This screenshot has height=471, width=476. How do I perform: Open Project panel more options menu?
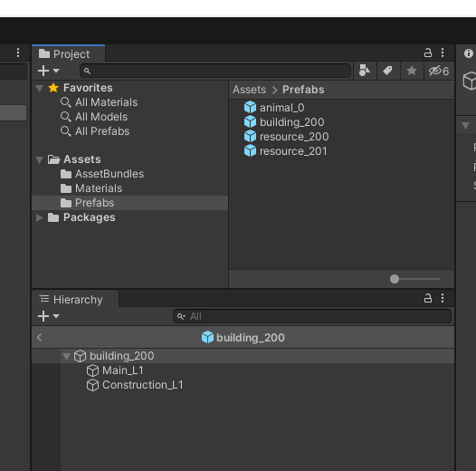point(443,53)
